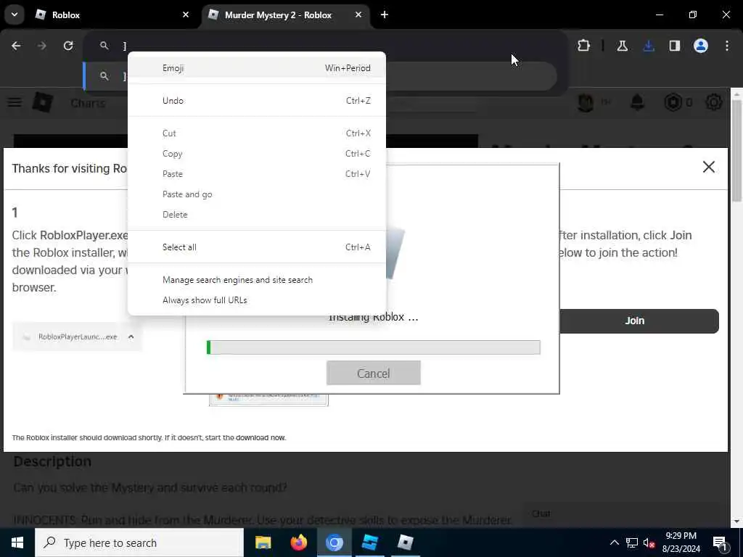Open Roblox settings gear icon
The image size is (743, 557).
pyautogui.click(x=714, y=102)
